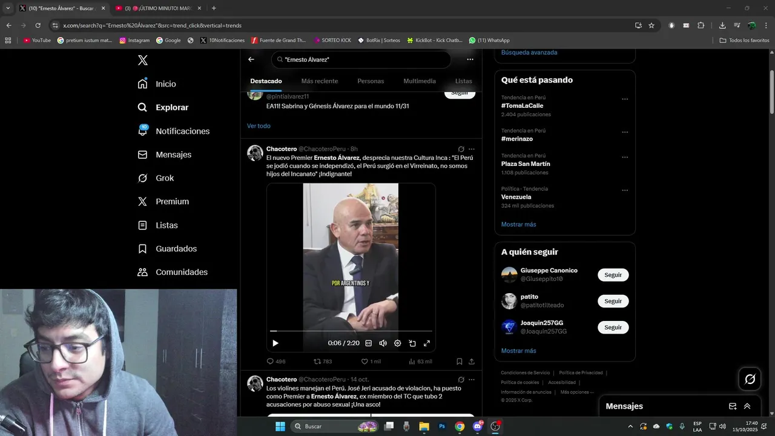This screenshot has height=436, width=775.
Task: Open search options three-dot menu
Action: point(470,59)
